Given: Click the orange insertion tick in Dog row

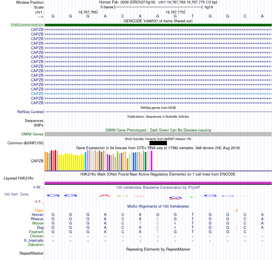Looking at the screenshot, I should click(237, 227).
